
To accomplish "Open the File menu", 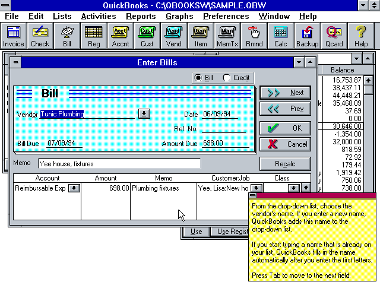I will (12, 16).
